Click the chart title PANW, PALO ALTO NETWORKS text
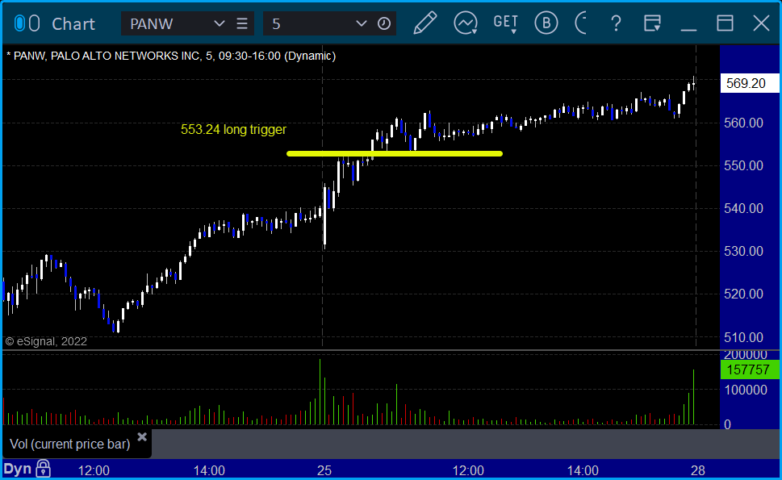The width and height of the screenshot is (782, 480). 171,56
